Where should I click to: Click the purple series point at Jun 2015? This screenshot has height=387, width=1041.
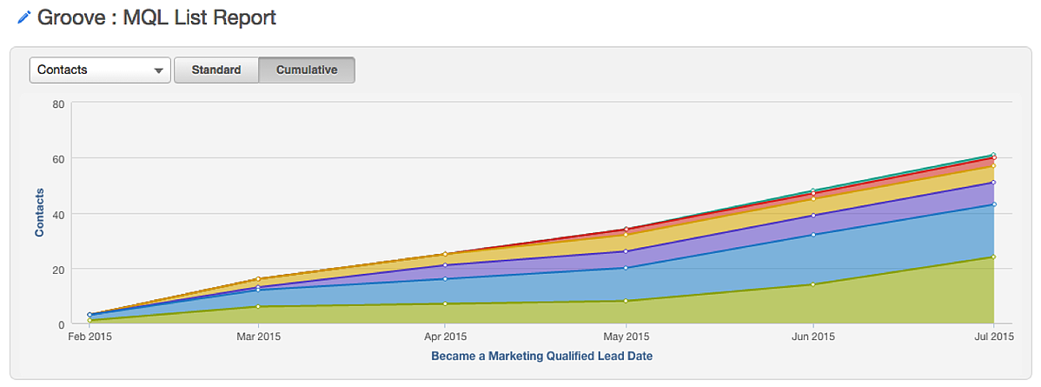pyautogui.click(x=812, y=216)
